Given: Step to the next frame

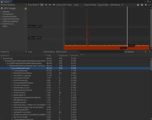Looking at the screenshot, I should pyautogui.click(x=50, y=5).
